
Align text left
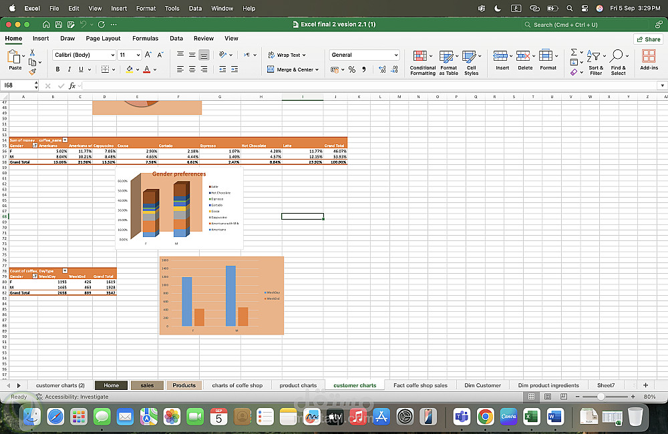pyautogui.click(x=180, y=69)
